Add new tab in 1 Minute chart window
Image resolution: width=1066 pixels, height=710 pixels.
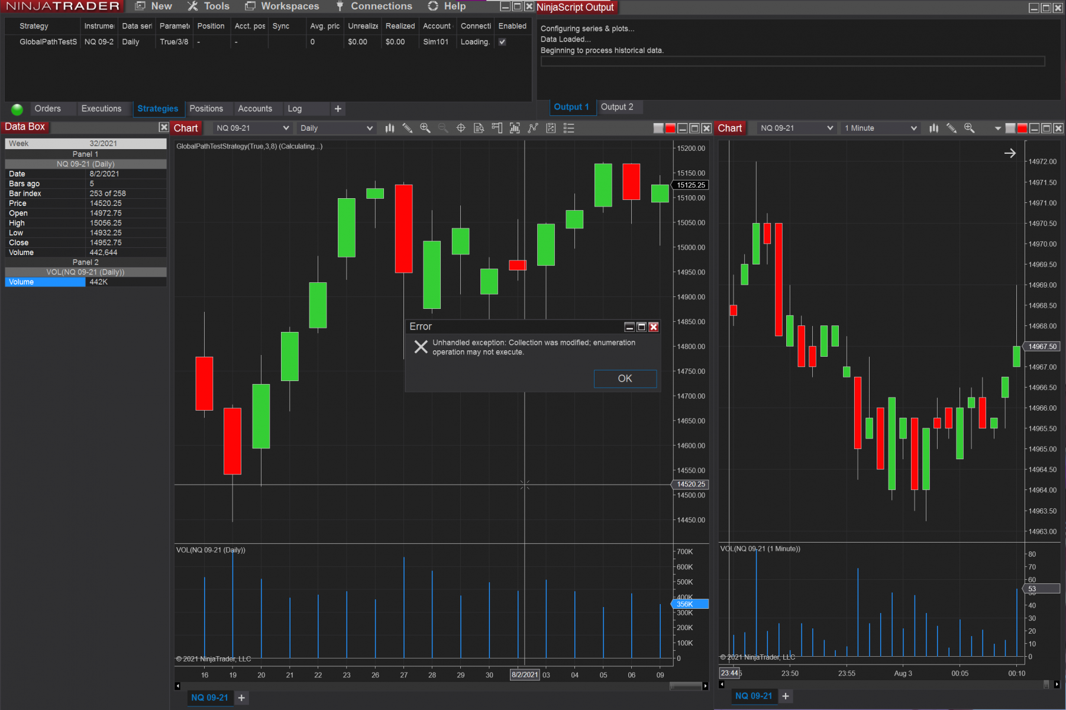tap(786, 696)
